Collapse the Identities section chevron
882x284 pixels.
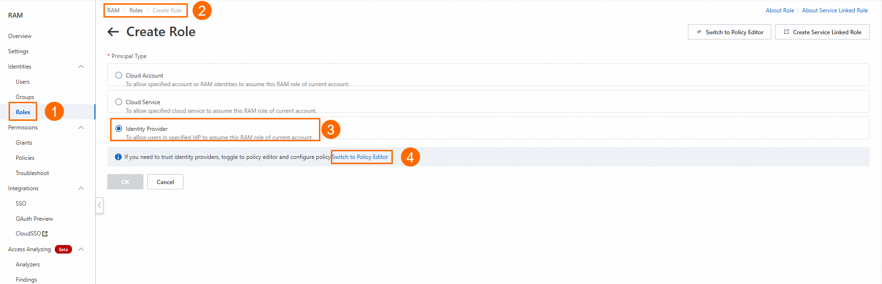point(81,67)
